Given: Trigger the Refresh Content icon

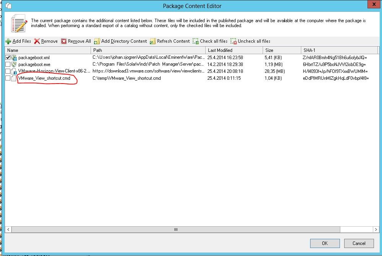Looking at the screenshot, I should click(x=152, y=41).
